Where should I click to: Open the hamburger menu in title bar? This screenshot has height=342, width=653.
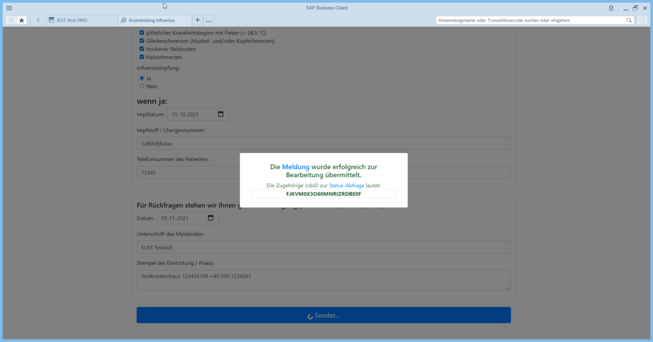[x=9, y=8]
